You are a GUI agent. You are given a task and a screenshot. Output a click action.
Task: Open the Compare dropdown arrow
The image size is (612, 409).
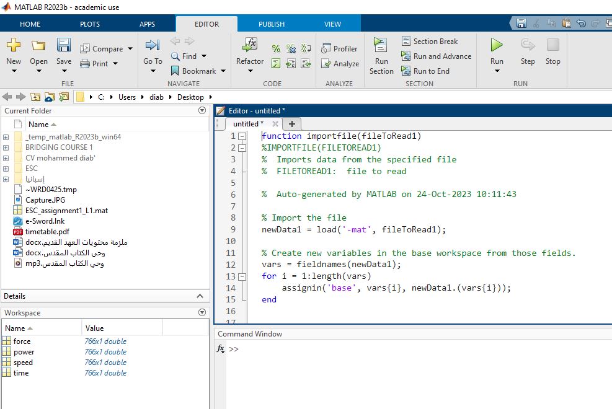click(x=130, y=49)
